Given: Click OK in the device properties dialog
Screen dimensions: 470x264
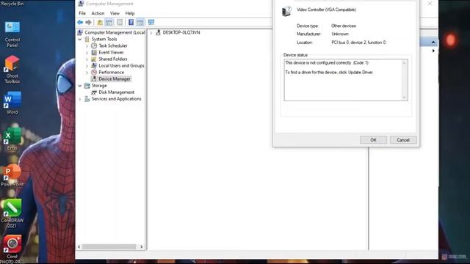Looking at the screenshot, I should click(x=373, y=140).
